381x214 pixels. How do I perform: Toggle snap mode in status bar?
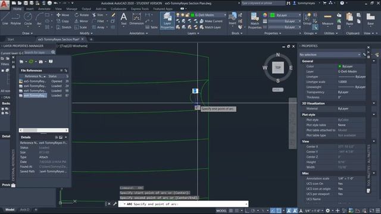coord(237,210)
